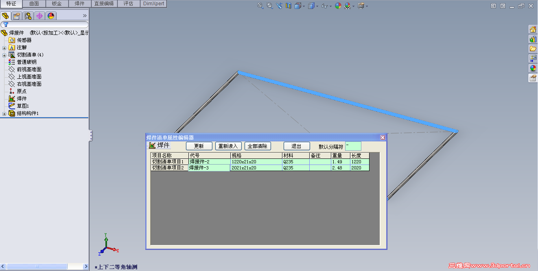The image size is (538, 271).
Task: Click the weldment icon in the editor dialog
Action: point(152,145)
